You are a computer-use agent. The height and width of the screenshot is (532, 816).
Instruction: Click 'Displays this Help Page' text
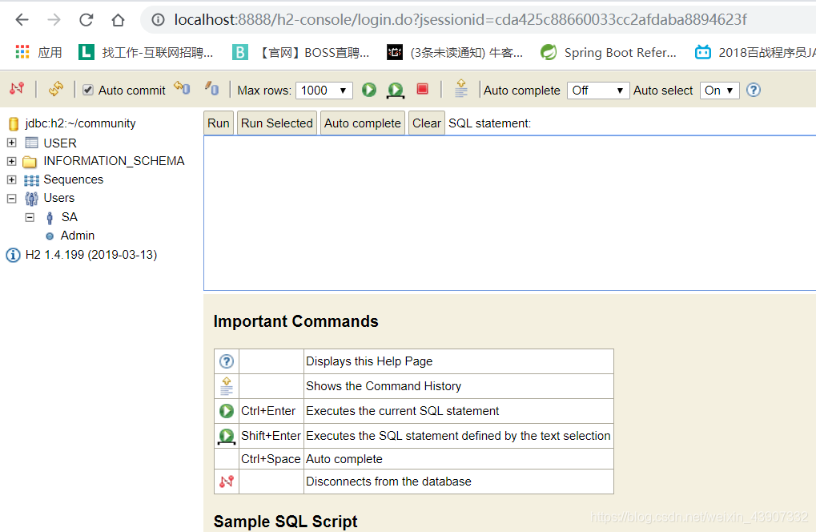[369, 361]
